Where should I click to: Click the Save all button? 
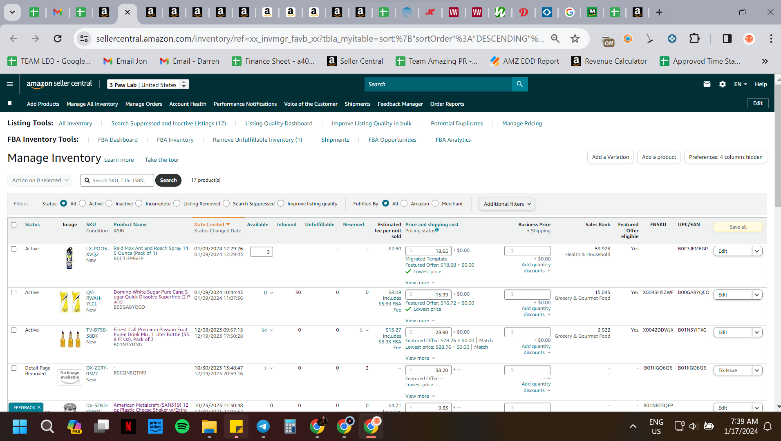click(x=738, y=227)
